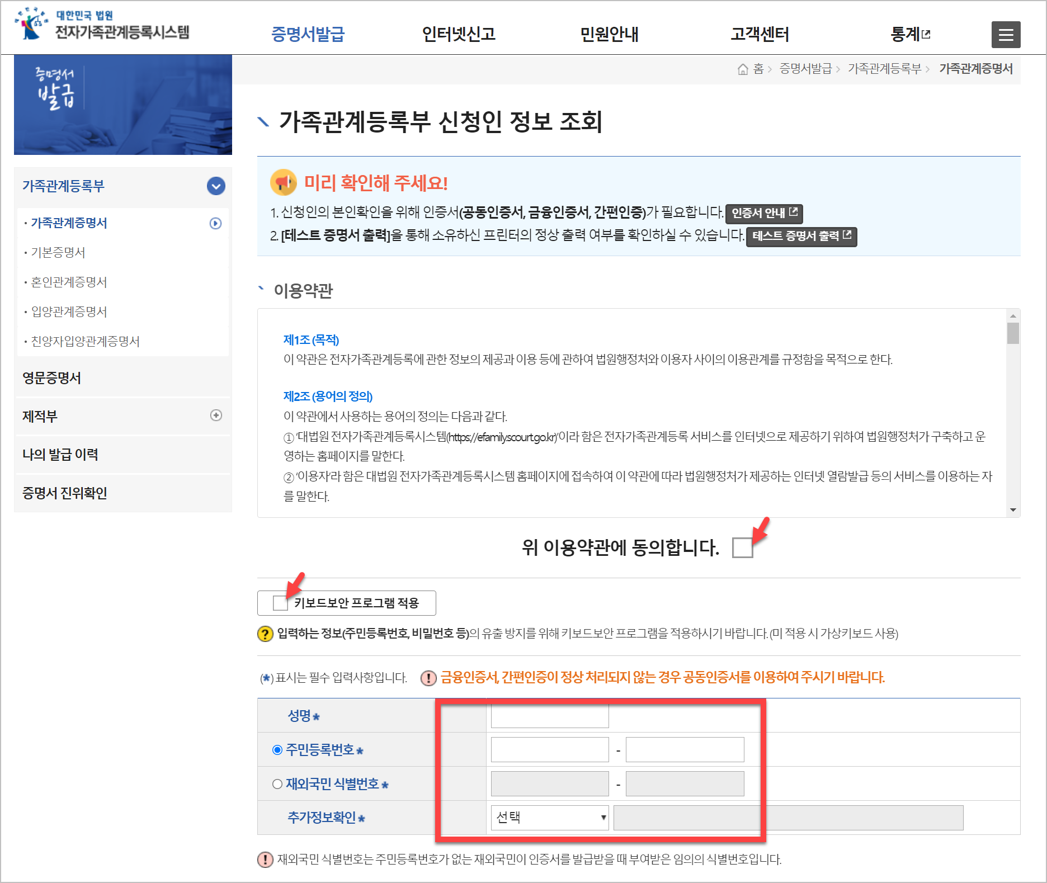Click the external link icon beside 통계

click(x=926, y=34)
